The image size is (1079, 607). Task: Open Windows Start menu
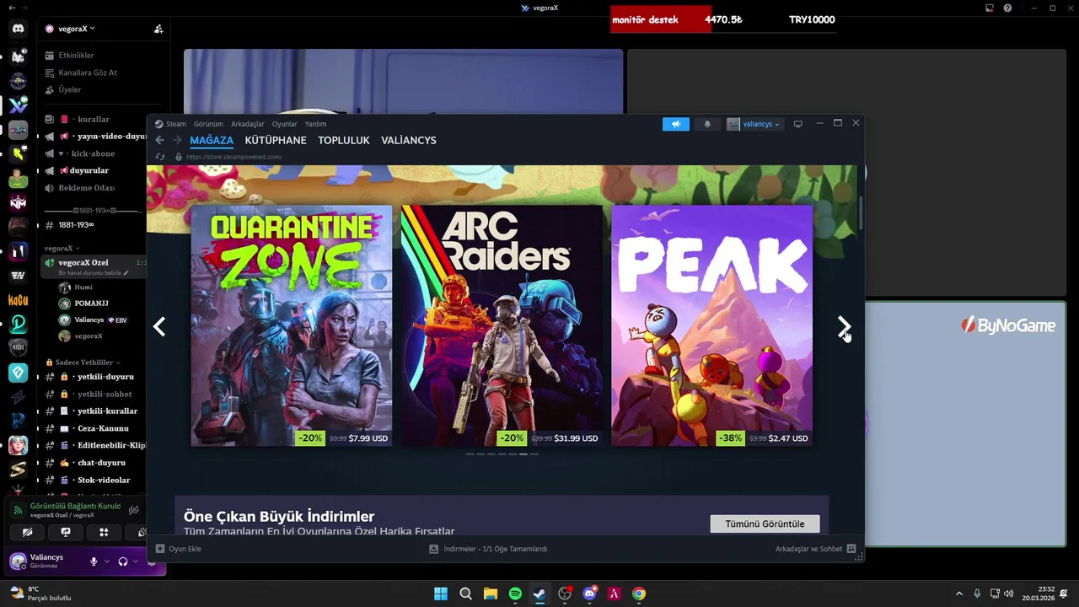441,594
